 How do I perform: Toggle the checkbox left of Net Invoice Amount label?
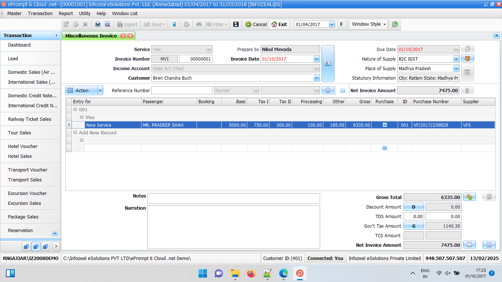[x=343, y=91]
